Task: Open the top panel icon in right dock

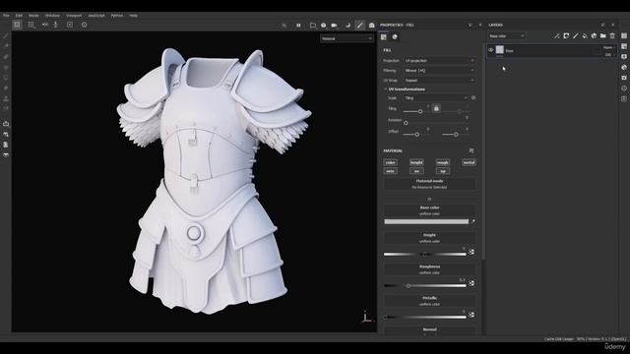Action: [624, 36]
